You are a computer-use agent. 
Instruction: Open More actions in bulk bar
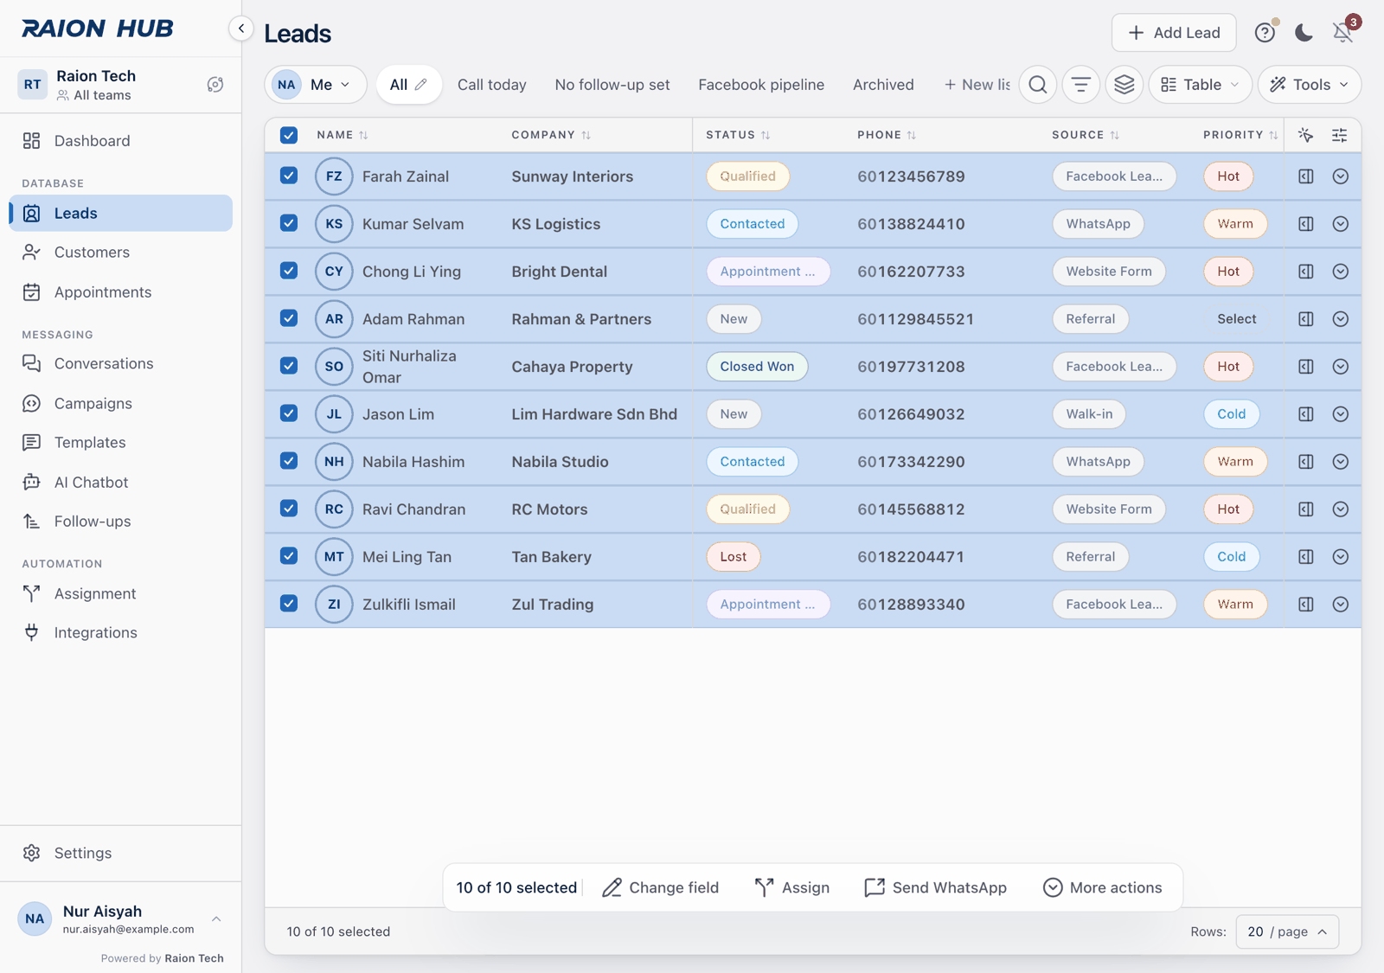click(x=1103, y=887)
